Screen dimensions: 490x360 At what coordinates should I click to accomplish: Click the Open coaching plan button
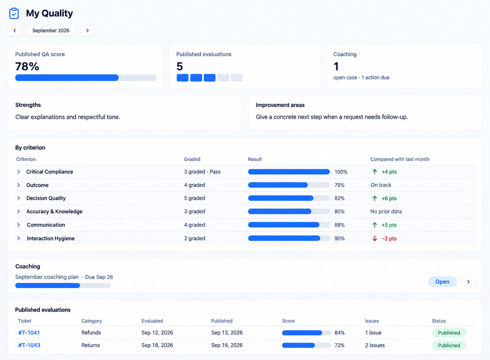pyautogui.click(x=442, y=282)
